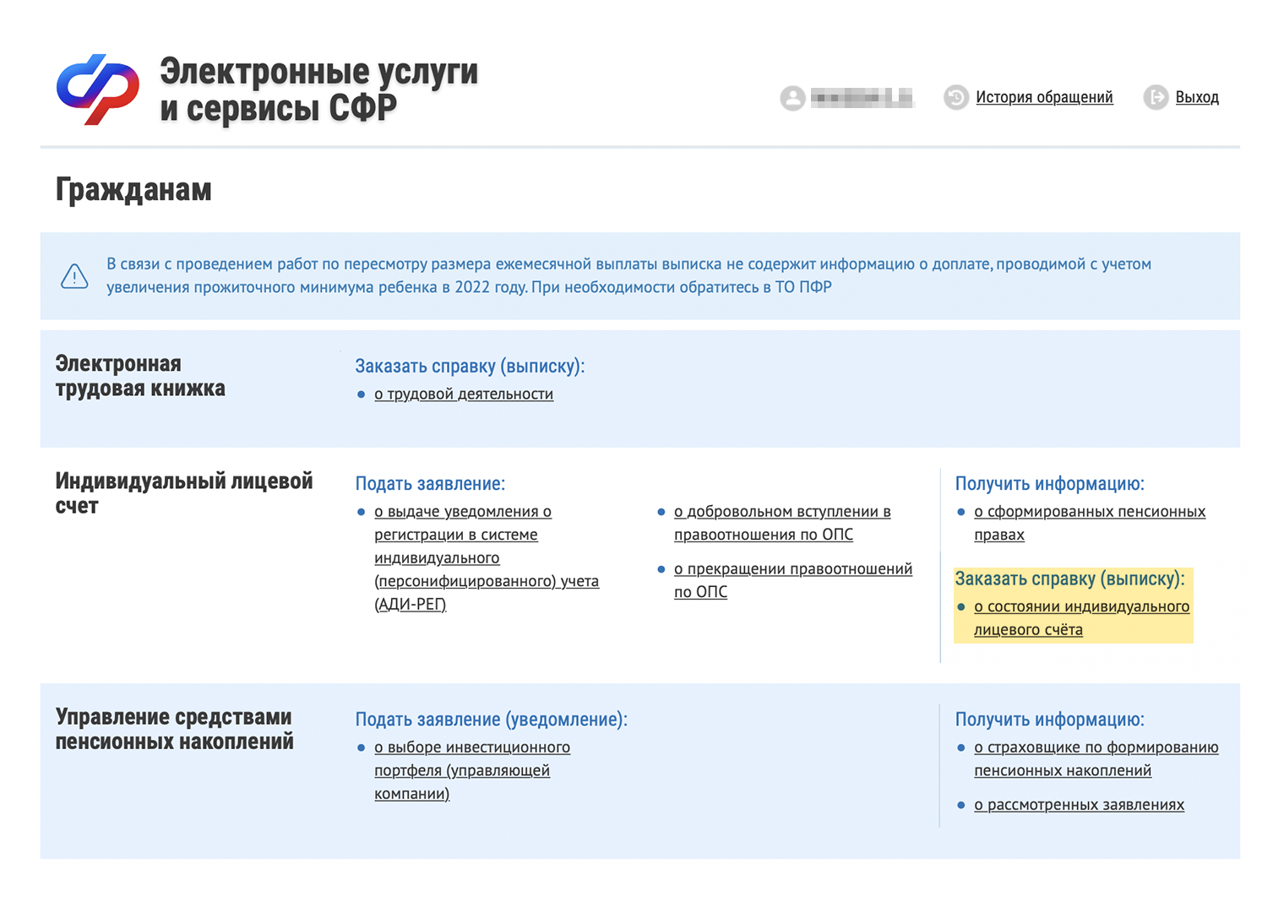This screenshot has width=1284, height=913.
Task: Open АДИ-РЕГ registration notification application
Action: [487, 557]
